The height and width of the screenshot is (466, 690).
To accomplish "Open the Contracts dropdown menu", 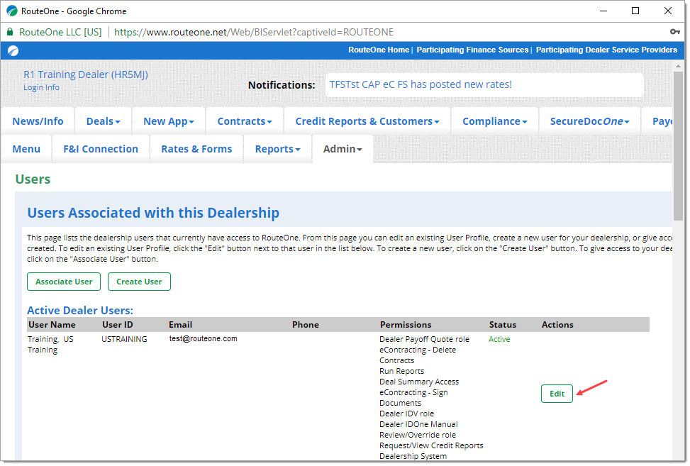I will pyautogui.click(x=244, y=121).
